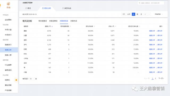Switch to the 相关搜索词 sub-tab
This screenshot has width=170, height=96.
point(42,21)
